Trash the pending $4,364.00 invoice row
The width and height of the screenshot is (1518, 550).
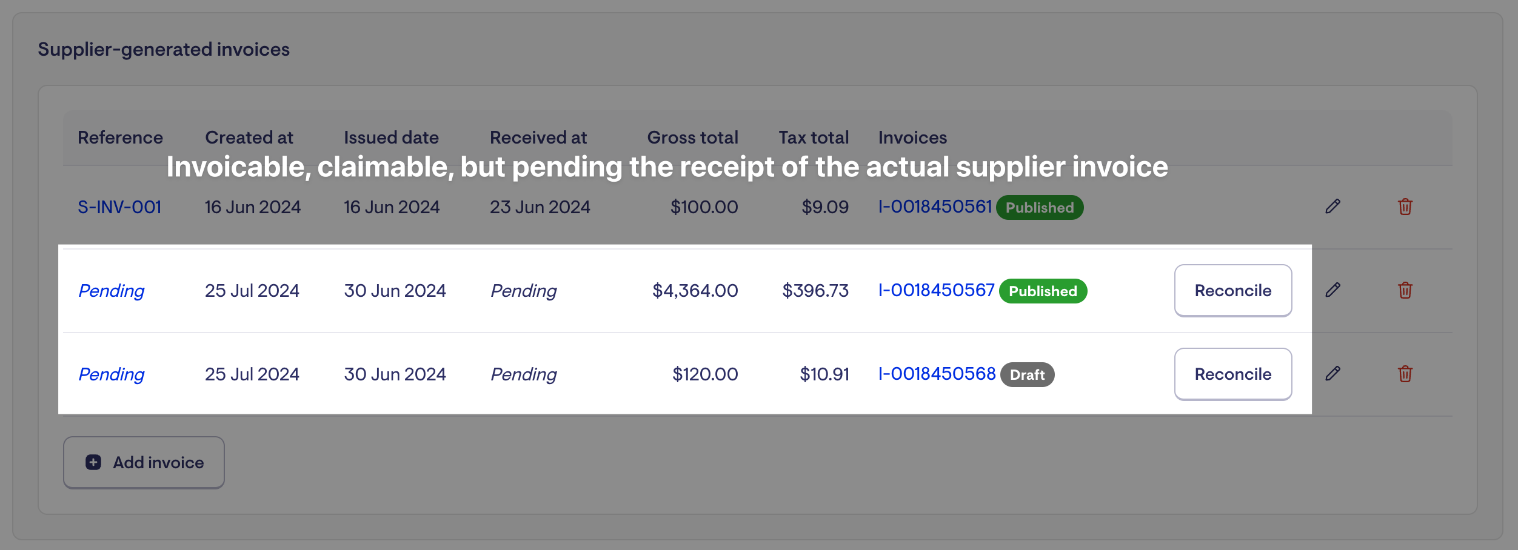pos(1405,290)
